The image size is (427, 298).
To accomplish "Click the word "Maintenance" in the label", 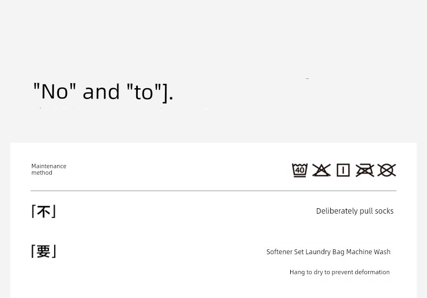I will pos(49,166).
